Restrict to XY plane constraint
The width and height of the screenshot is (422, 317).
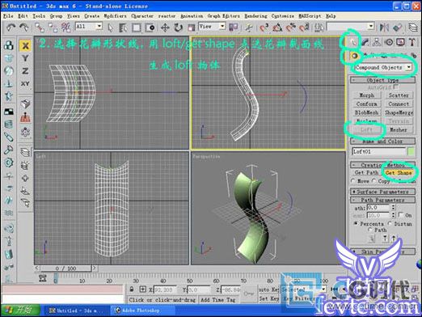pos(25,83)
